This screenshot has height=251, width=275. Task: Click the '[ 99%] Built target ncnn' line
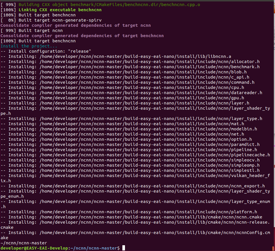coord(32,31)
